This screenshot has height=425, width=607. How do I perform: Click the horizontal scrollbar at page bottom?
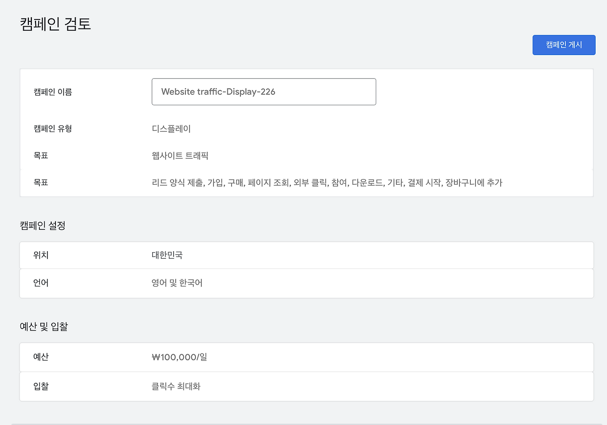[303, 423]
